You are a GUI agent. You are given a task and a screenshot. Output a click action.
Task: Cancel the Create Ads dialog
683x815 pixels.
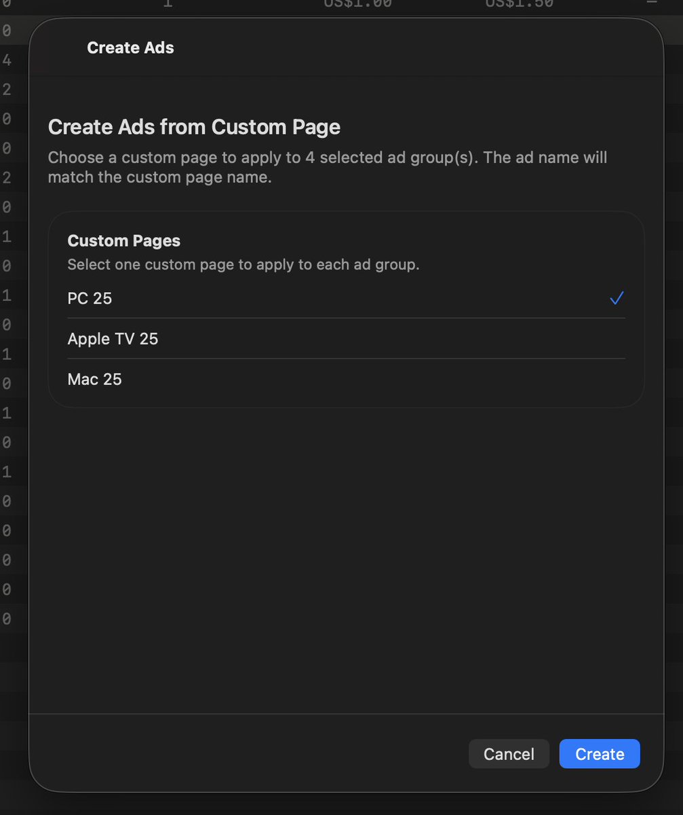tap(509, 754)
